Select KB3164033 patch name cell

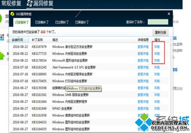coord(39,122)
